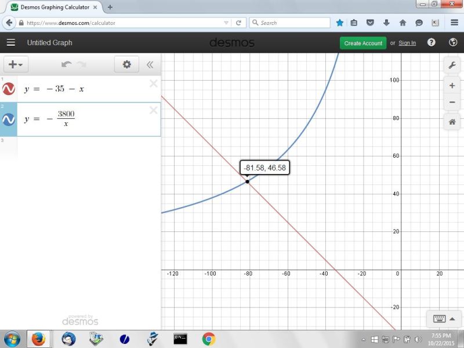Open the Windows Start menu
This screenshot has width=464, height=348.
tap(12, 339)
